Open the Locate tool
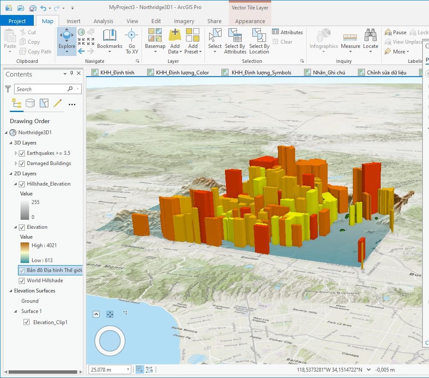429x378 pixels. click(x=370, y=41)
